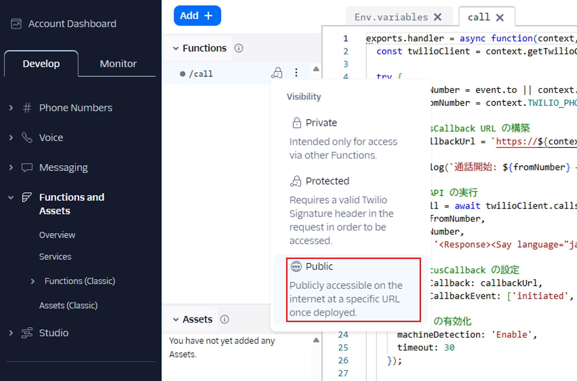The image size is (577, 381).
Task: Close the Env.variables tab
Action: [438, 17]
